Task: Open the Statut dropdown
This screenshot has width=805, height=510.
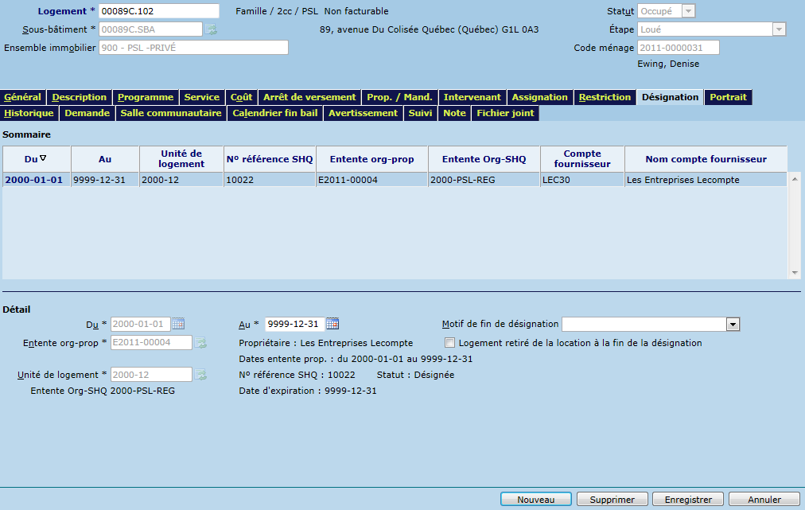Action: (689, 11)
